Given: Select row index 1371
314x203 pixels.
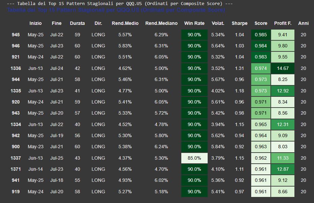Looking at the screenshot, I should point(16,169).
